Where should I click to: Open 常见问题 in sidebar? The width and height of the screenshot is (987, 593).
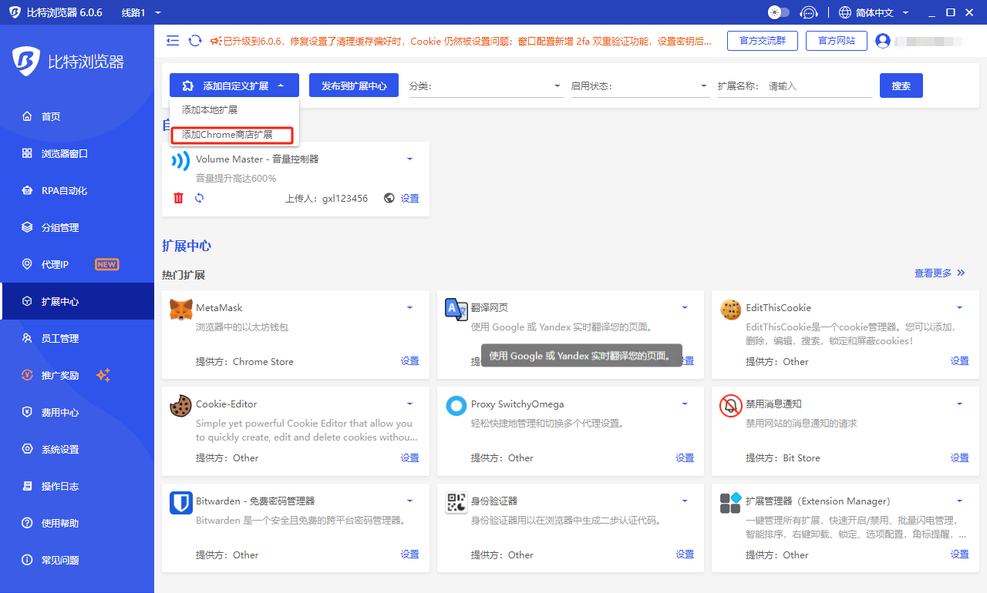(77, 560)
